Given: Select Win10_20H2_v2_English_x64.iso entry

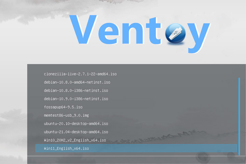Looking at the screenshot, I should pos(75,140).
